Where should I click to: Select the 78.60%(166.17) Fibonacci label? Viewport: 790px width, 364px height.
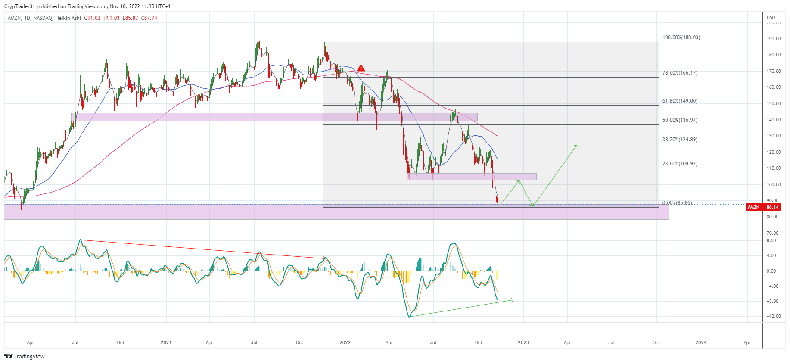point(680,73)
